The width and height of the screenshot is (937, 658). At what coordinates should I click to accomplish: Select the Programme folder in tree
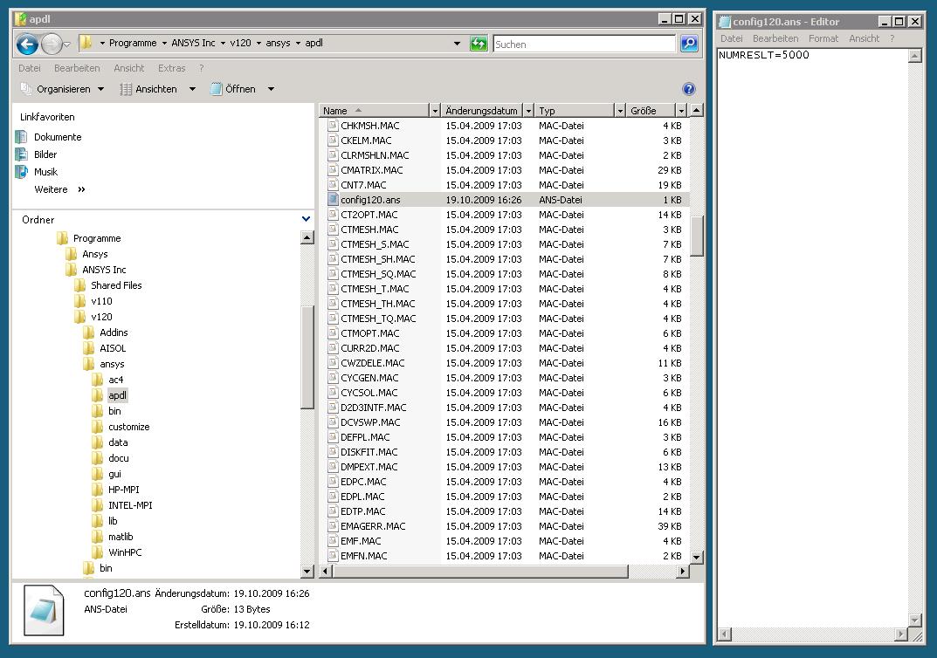[x=97, y=238]
